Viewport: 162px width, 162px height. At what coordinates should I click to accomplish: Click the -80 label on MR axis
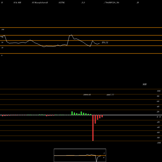tap(158, 138)
